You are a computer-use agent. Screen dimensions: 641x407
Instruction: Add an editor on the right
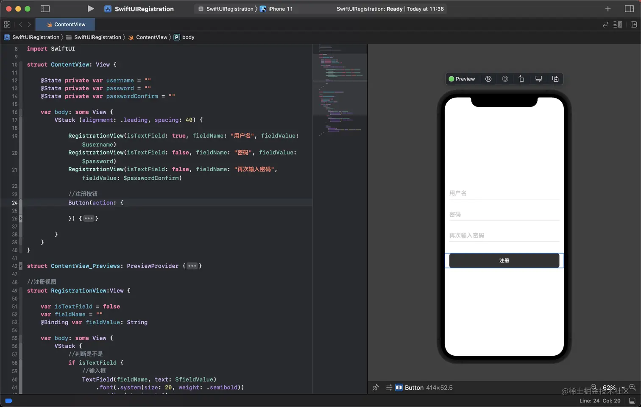(x=634, y=25)
